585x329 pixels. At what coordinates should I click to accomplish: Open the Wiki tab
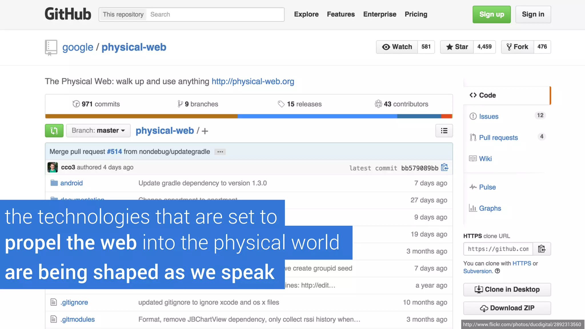(x=485, y=159)
